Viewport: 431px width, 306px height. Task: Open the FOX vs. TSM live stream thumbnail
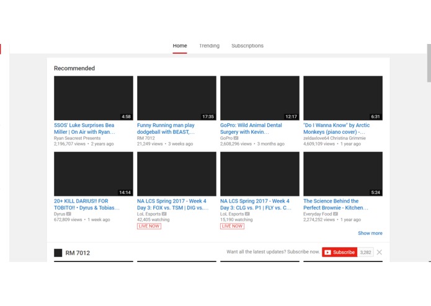tap(177, 173)
